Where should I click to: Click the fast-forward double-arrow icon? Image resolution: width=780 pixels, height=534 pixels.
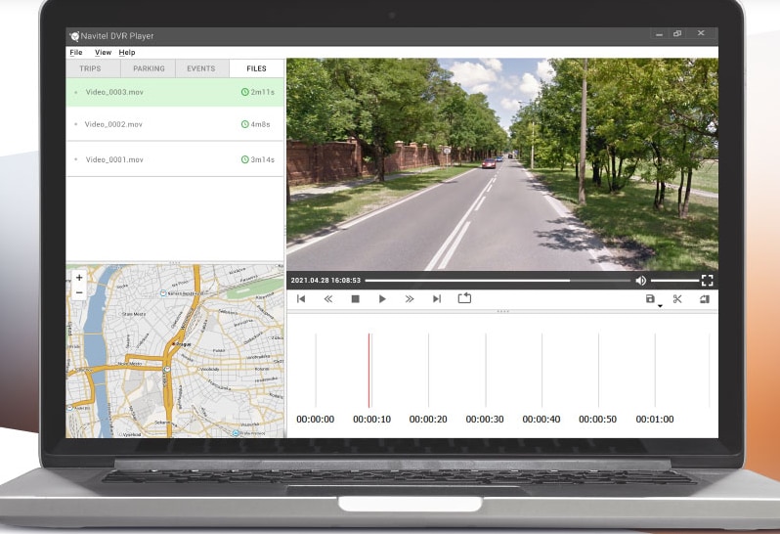[410, 299]
